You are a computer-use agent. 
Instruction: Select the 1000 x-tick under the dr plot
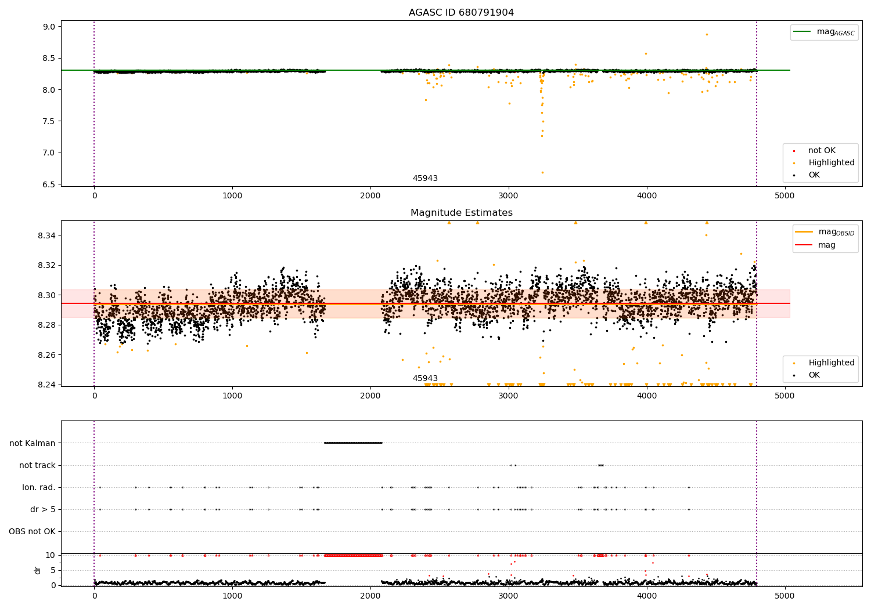pos(232,596)
